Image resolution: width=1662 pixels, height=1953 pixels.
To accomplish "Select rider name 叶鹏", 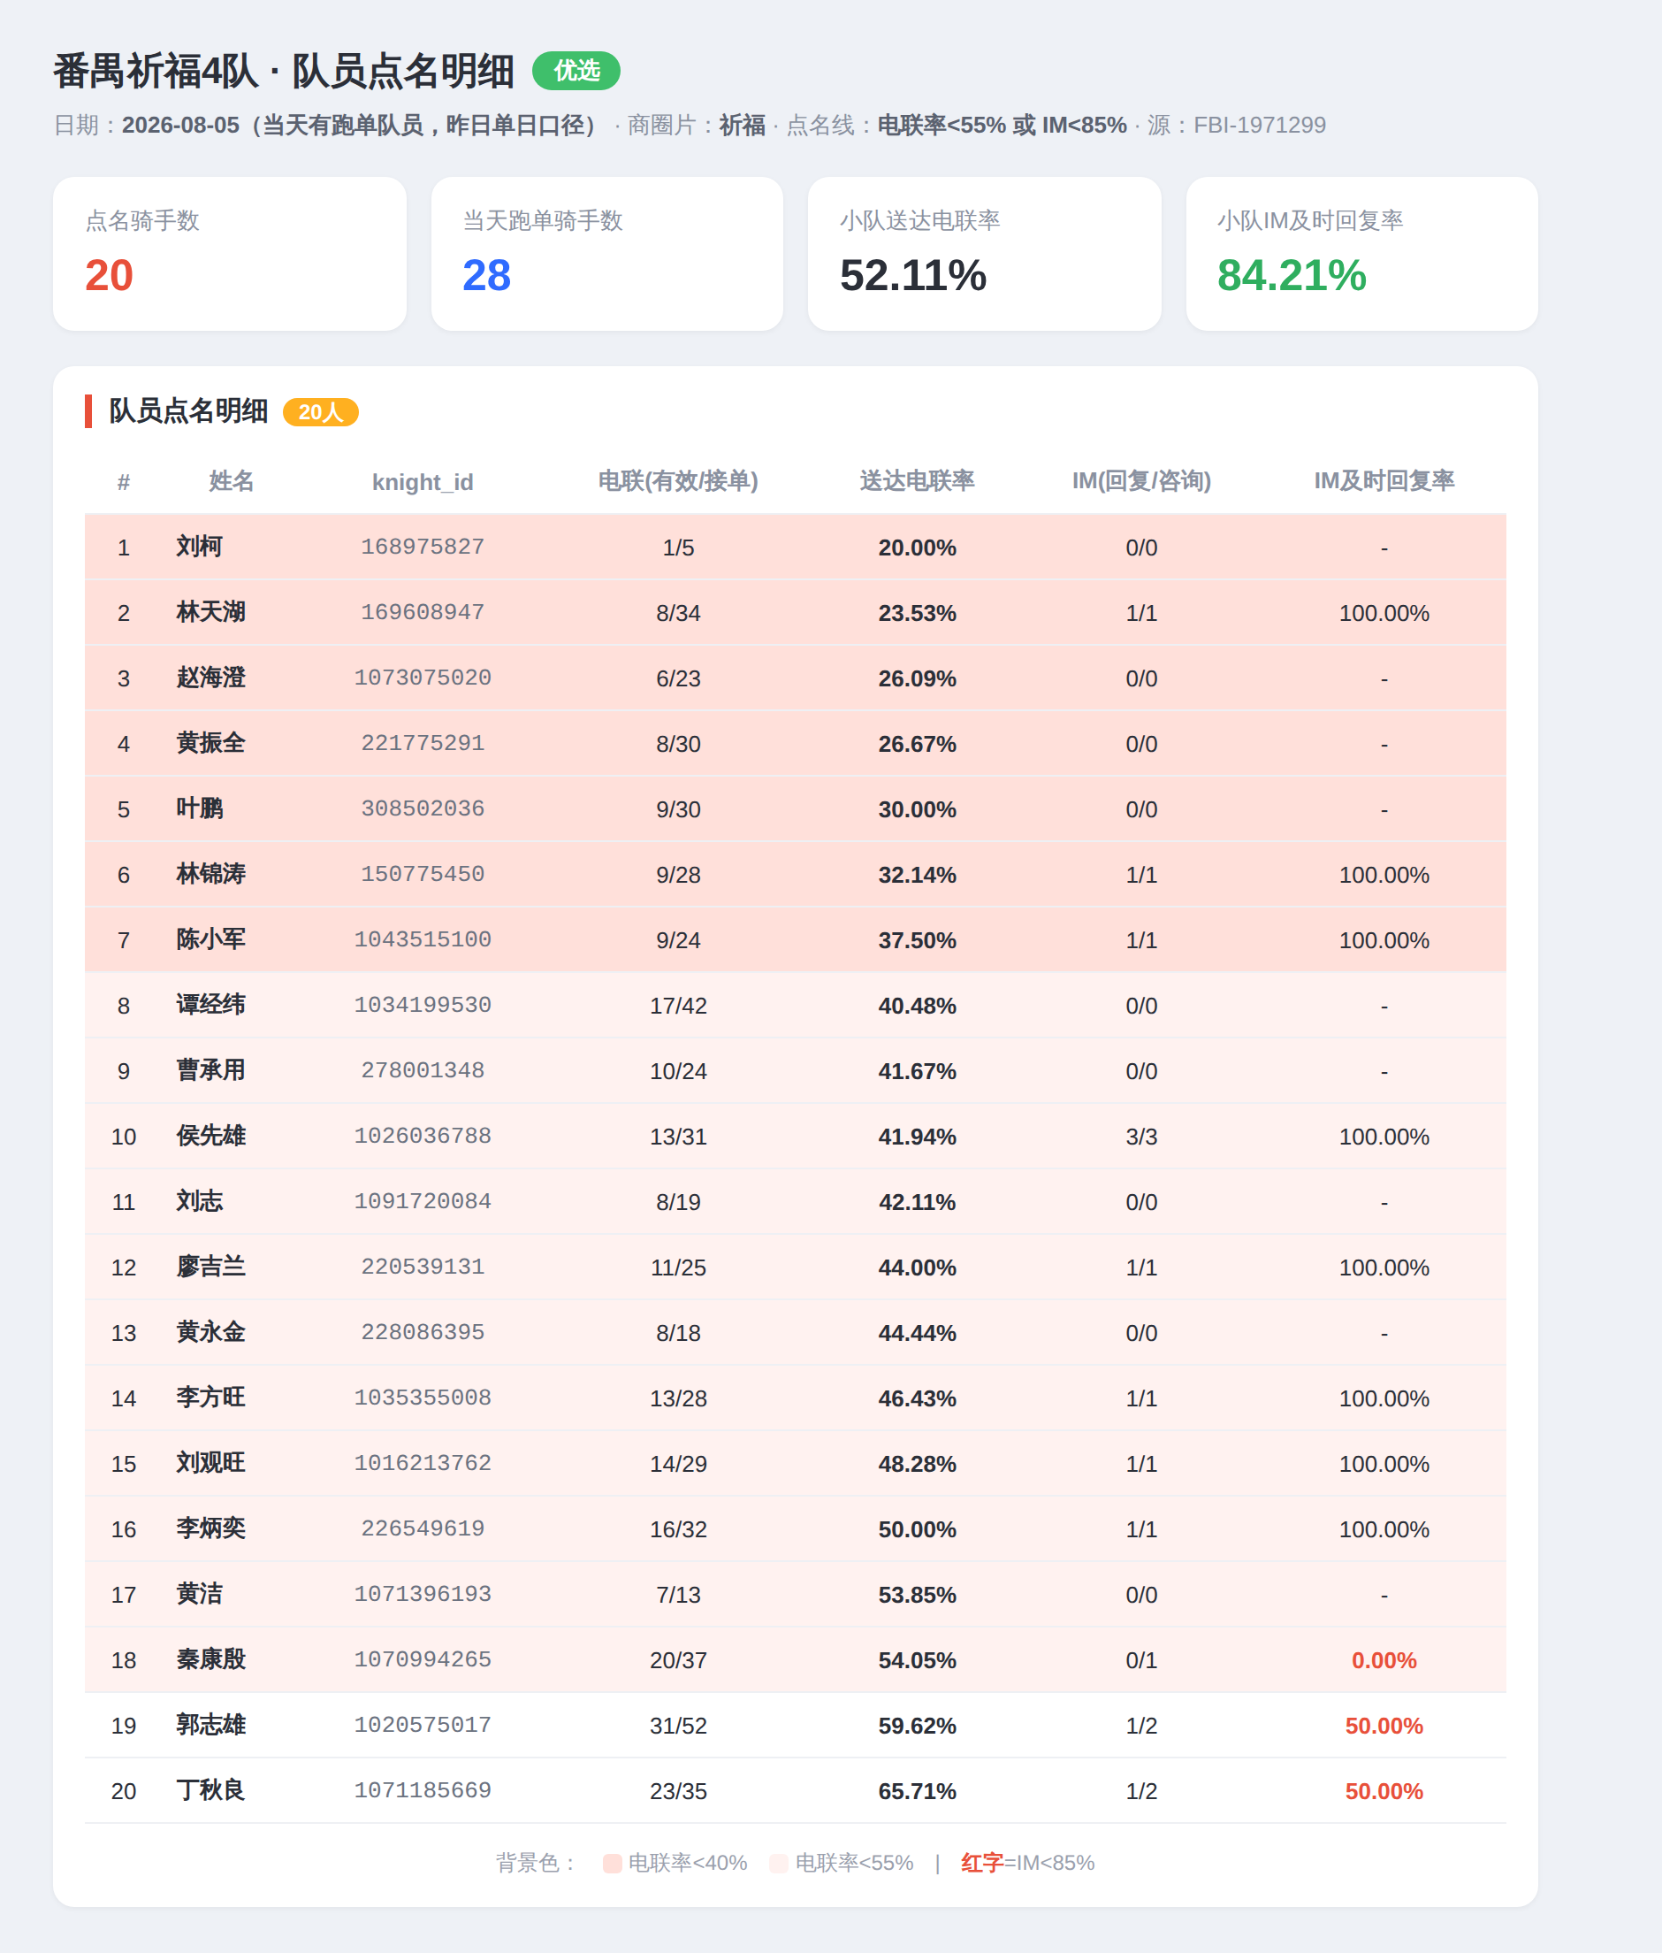I will (199, 808).
